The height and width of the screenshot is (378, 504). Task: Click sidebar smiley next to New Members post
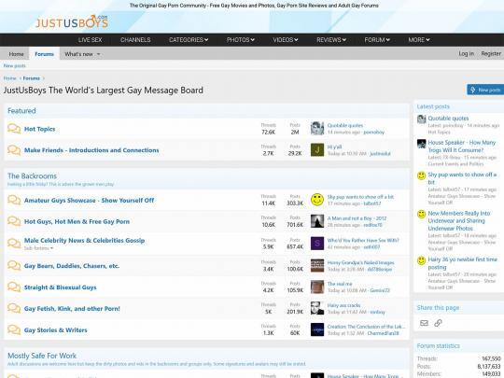tap(421, 214)
